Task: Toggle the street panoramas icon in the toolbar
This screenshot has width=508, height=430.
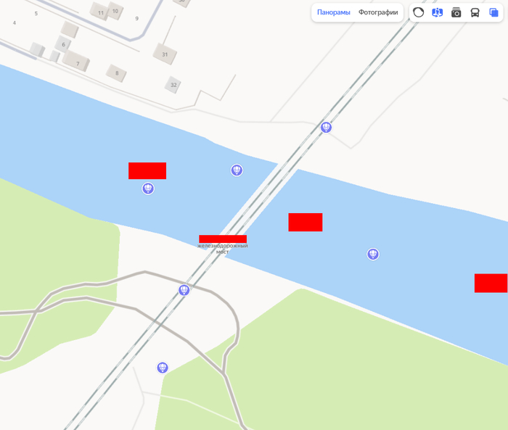Action: [x=438, y=12]
